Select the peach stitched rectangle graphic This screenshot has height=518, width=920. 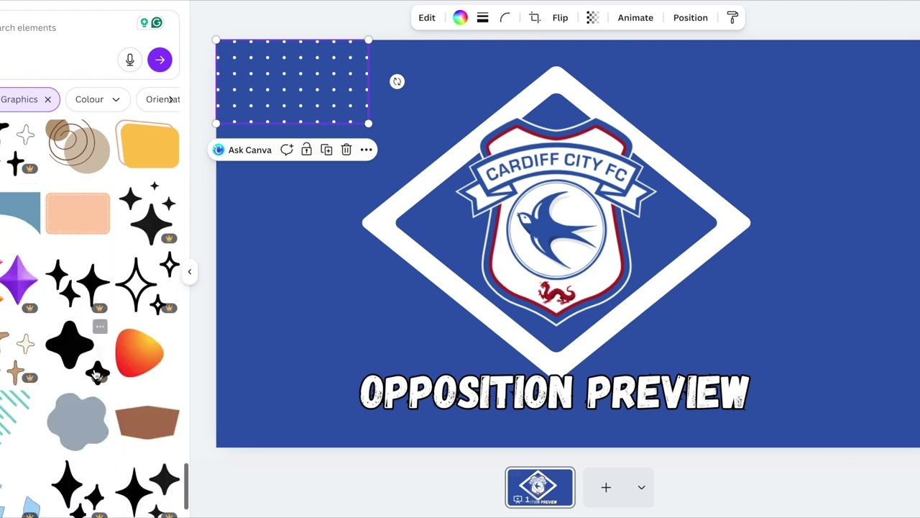[x=78, y=214]
